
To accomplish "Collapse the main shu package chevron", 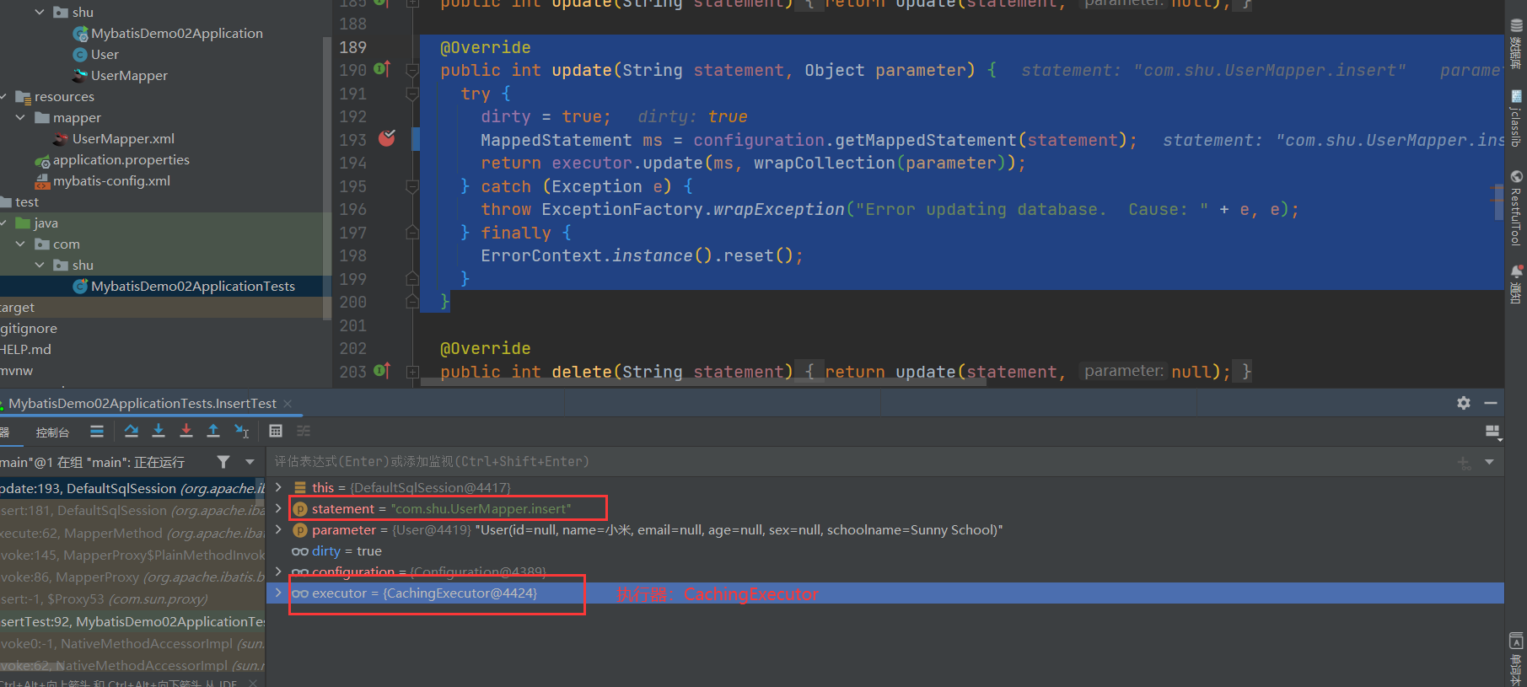I will tap(40, 12).
